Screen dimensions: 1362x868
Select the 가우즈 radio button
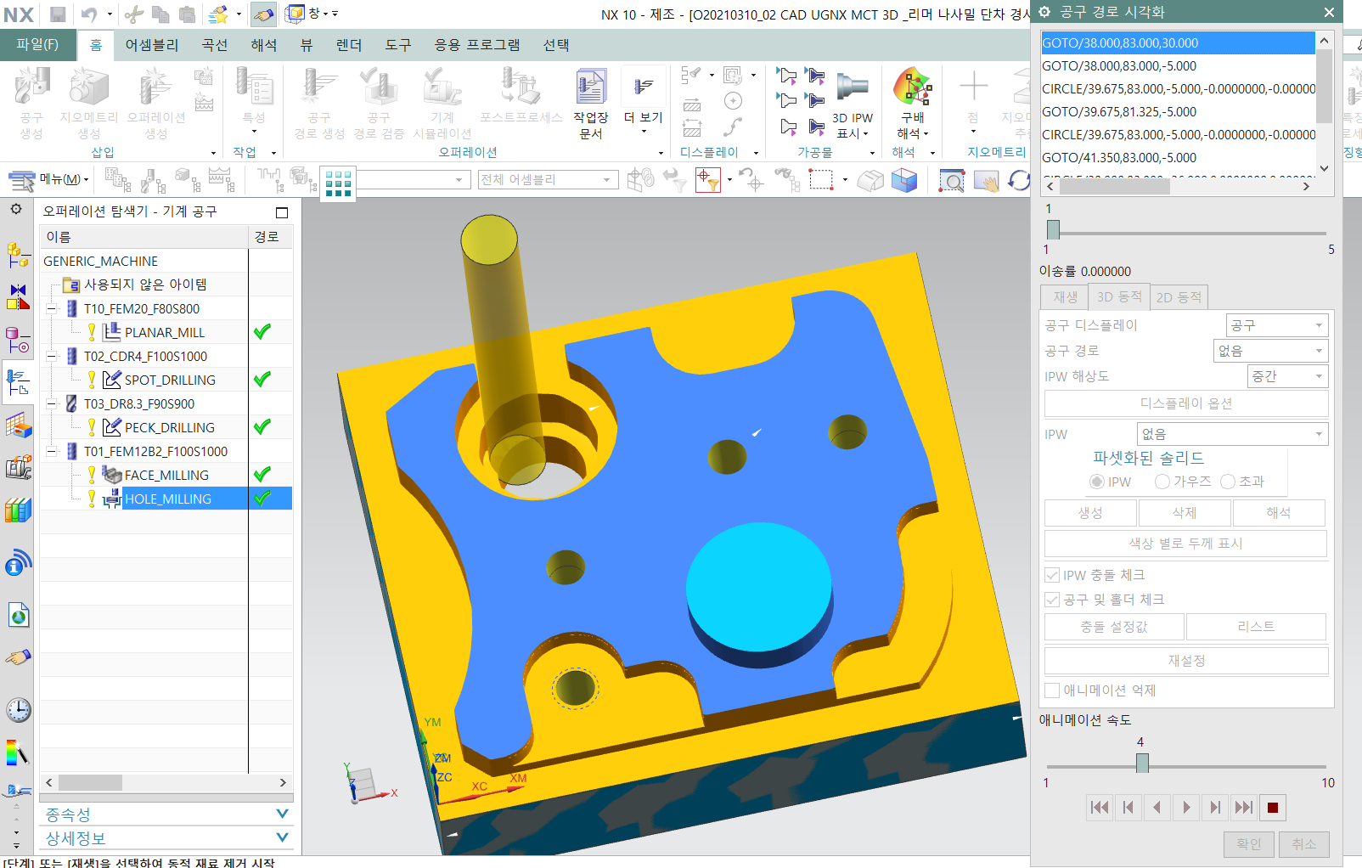click(x=1162, y=482)
